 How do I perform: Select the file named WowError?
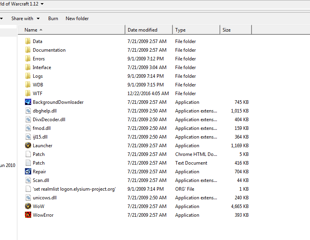tap(43, 215)
